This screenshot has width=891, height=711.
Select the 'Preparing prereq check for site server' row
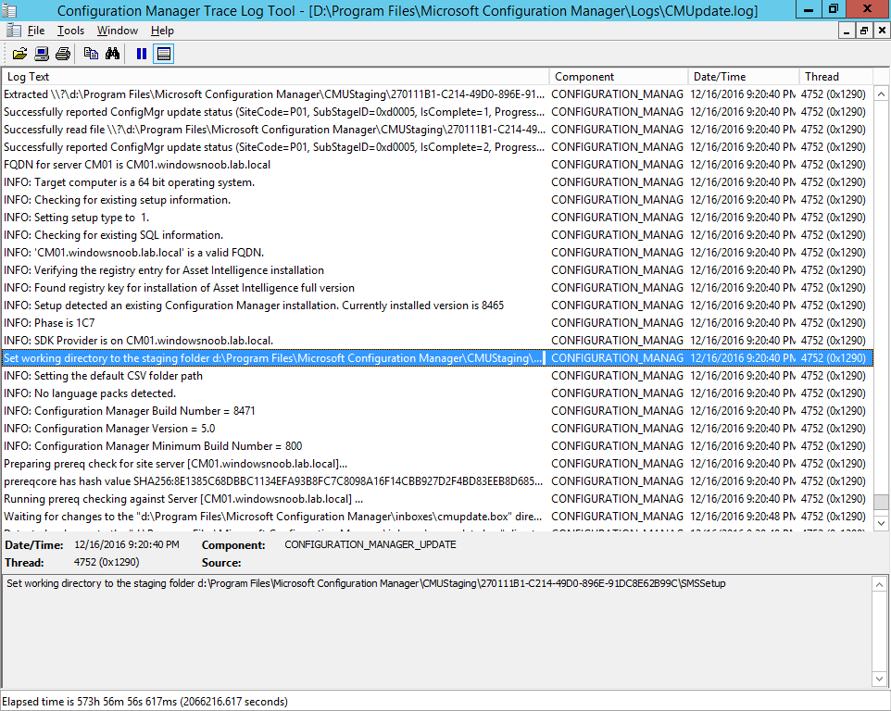click(x=437, y=464)
